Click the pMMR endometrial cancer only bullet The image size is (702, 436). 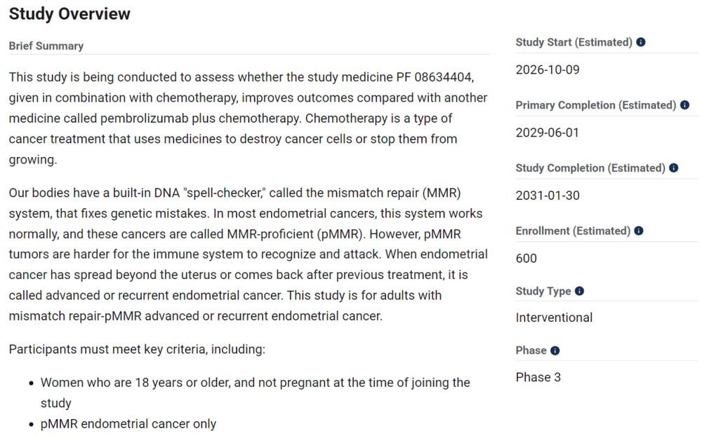pos(128,423)
